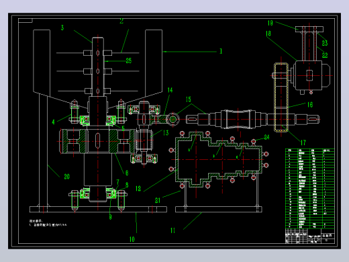Click callout number 4 by the bolt
This screenshot has width=349, height=262.
(x=53, y=122)
